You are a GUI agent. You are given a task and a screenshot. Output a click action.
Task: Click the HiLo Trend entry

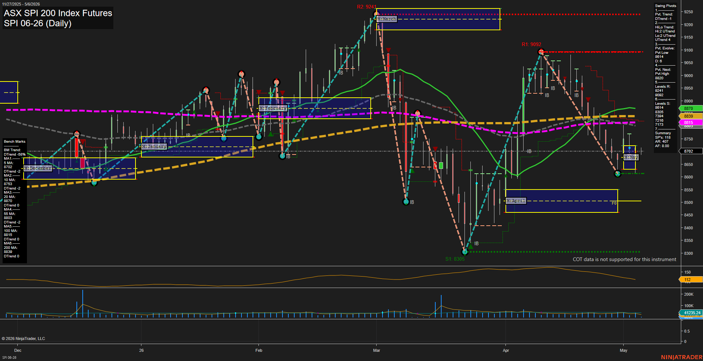pyautogui.click(x=664, y=27)
